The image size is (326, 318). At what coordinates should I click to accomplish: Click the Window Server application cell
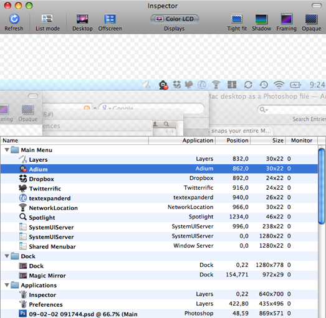193,246
